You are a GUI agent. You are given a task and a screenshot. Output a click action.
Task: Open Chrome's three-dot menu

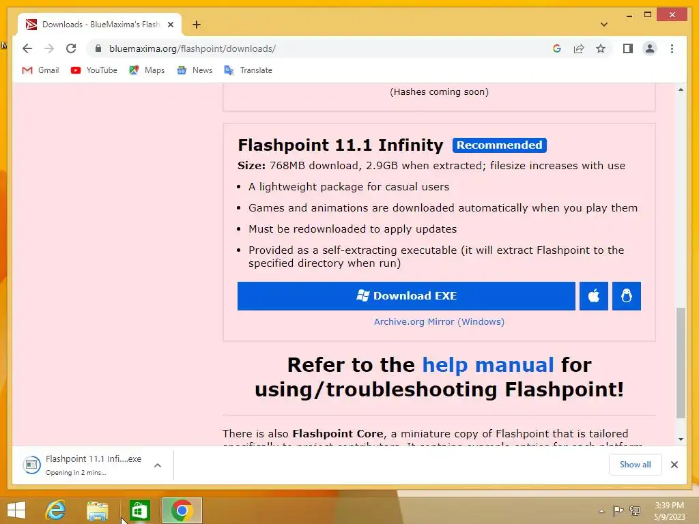672,48
